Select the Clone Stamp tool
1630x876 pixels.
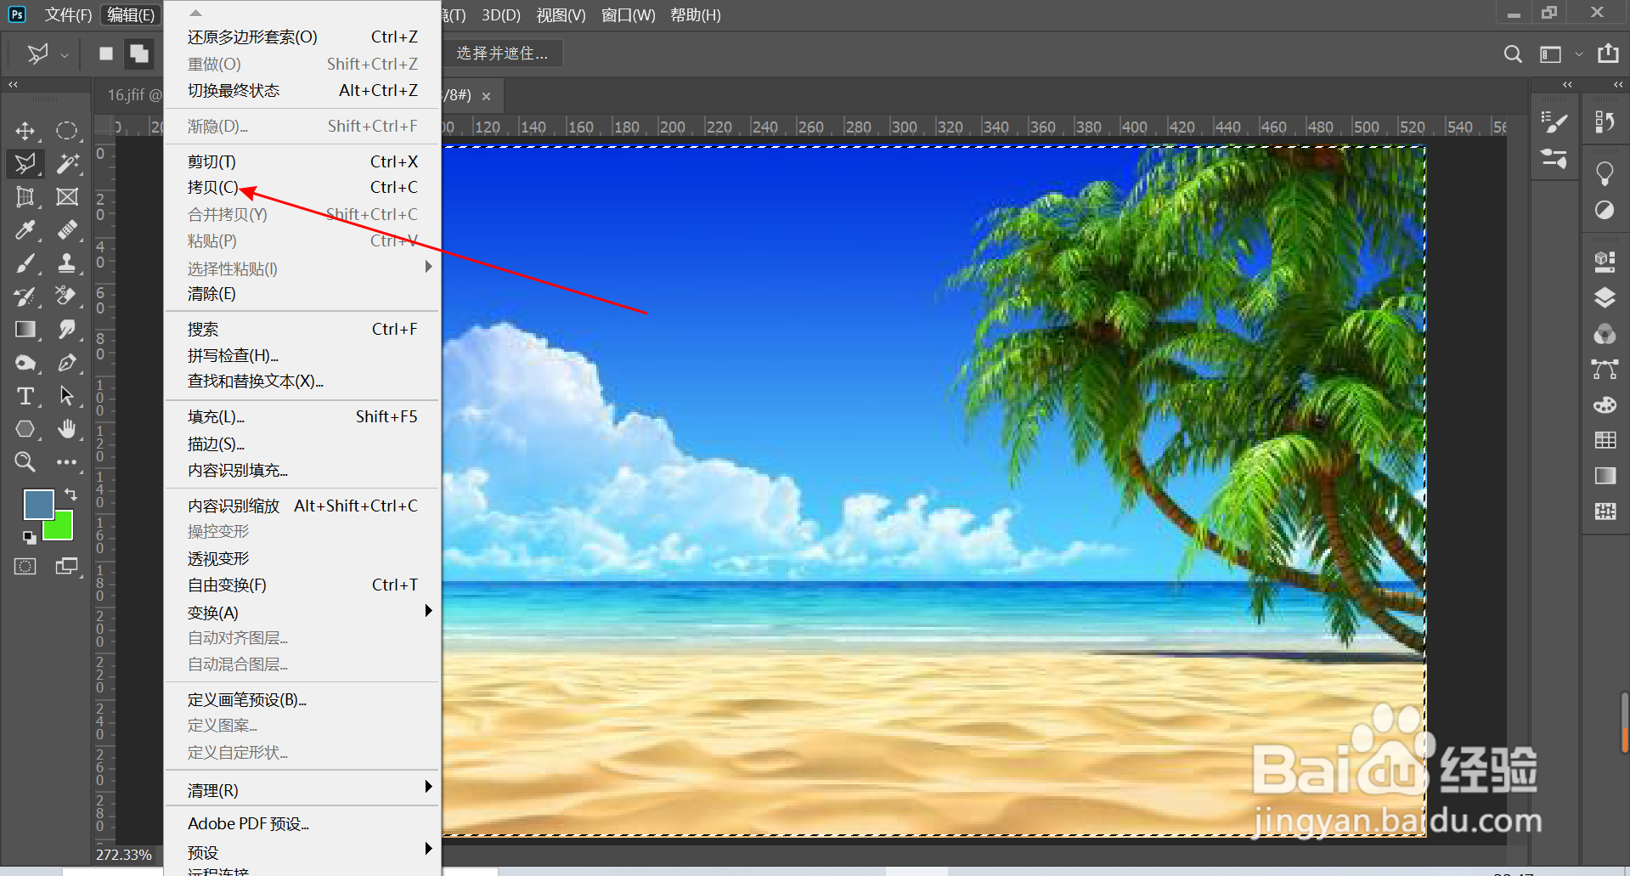point(67,263)
